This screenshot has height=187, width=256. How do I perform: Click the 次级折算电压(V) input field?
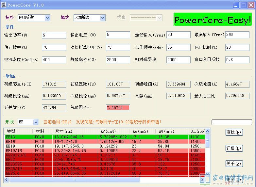pos(118,47)
